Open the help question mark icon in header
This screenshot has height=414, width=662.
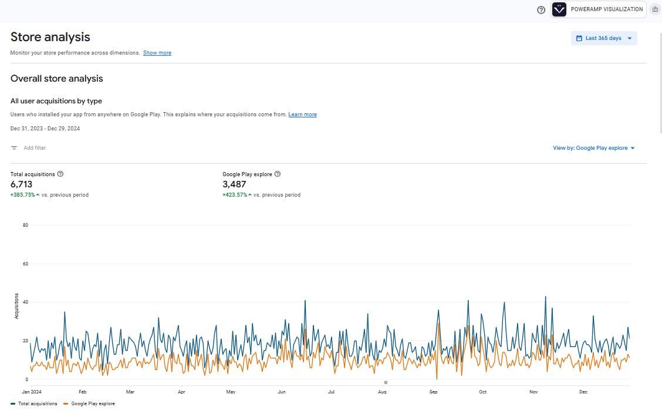point(541,10)
